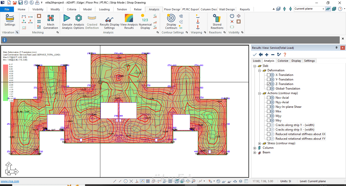Open the Vibration group dialog launcher

tap(17, 32)
